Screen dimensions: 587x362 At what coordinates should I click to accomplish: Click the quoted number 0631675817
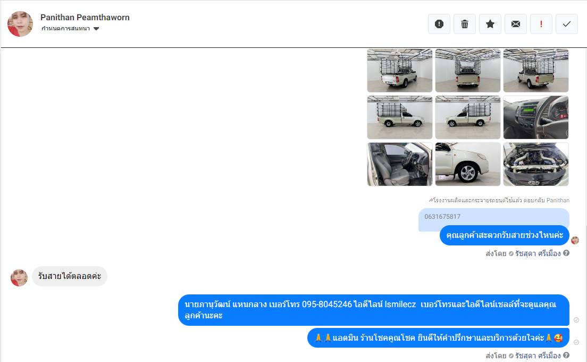click(442, 217)
